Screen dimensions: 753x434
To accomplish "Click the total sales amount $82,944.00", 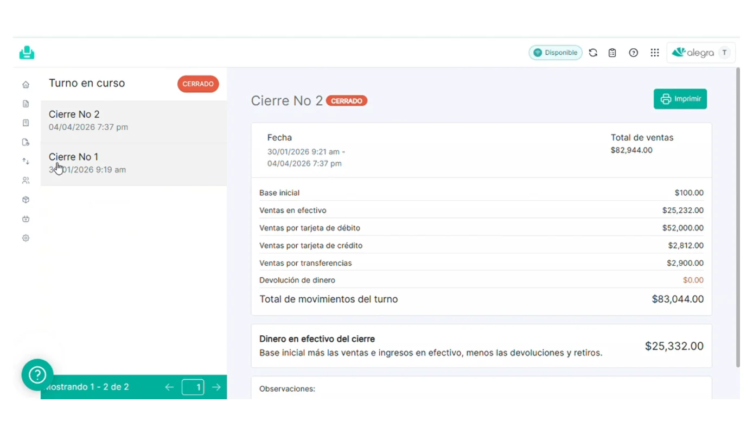I will pyautogui.click(x=631, y=150).
